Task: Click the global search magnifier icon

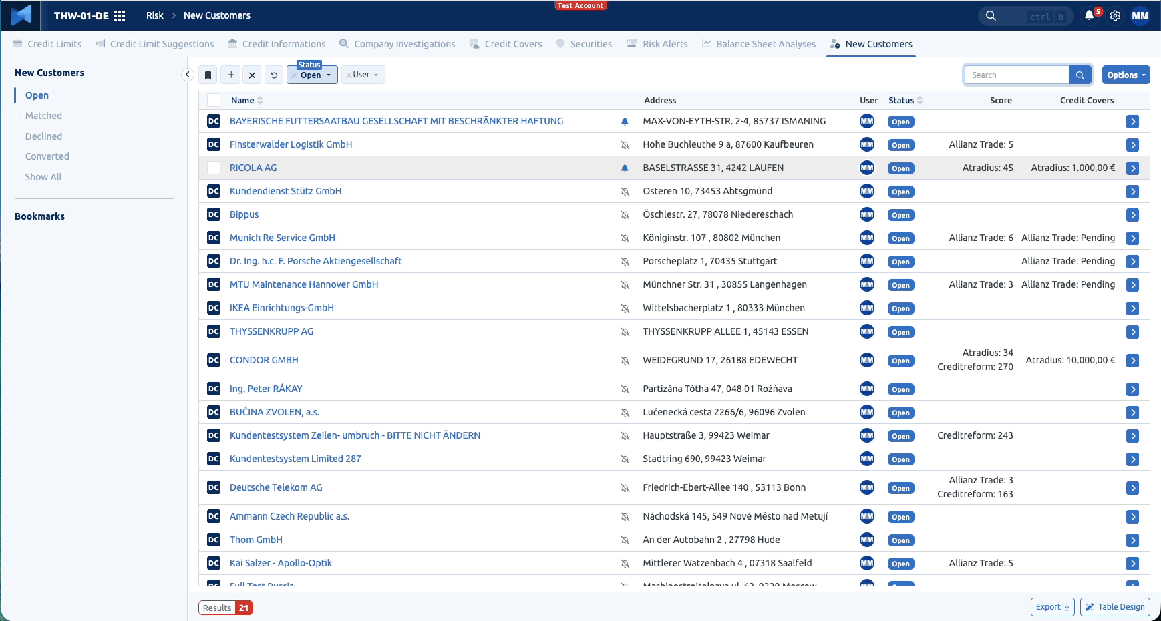Action: [991, 16]
